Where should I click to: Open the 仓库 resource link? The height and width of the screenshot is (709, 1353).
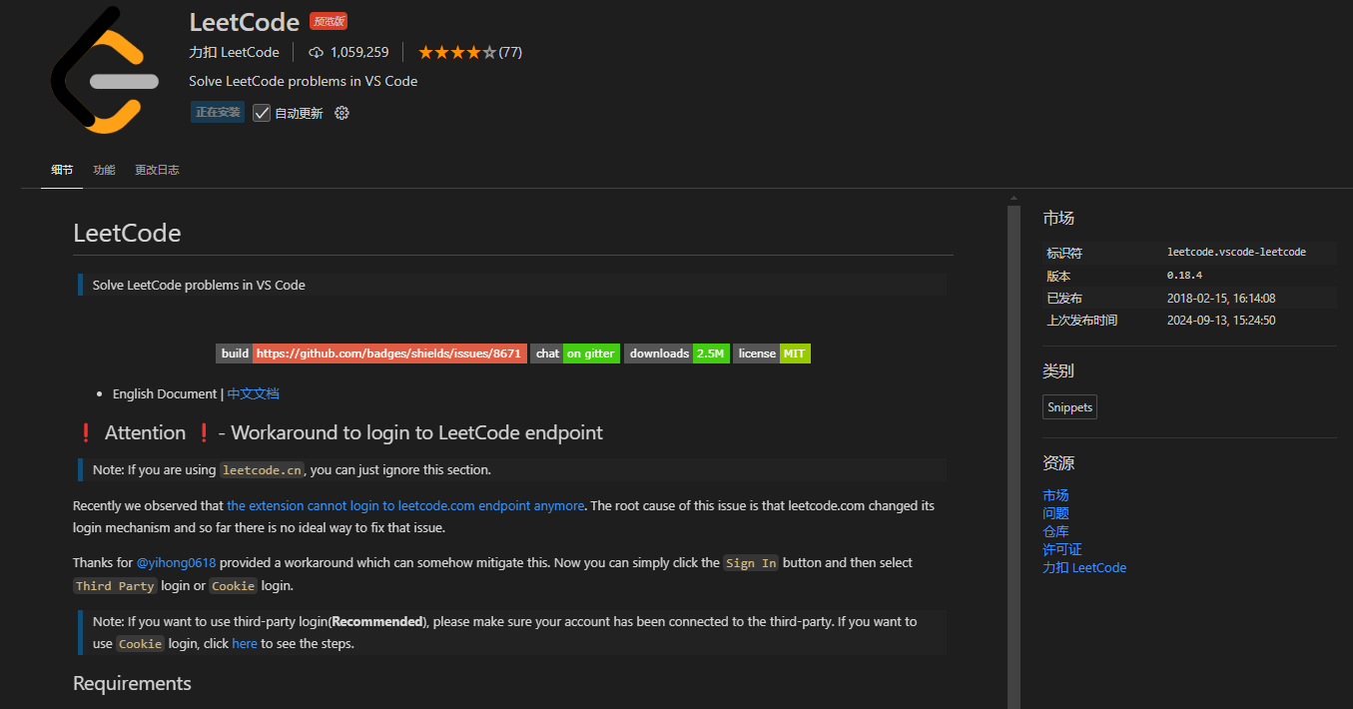click(x=1055, y=531)
